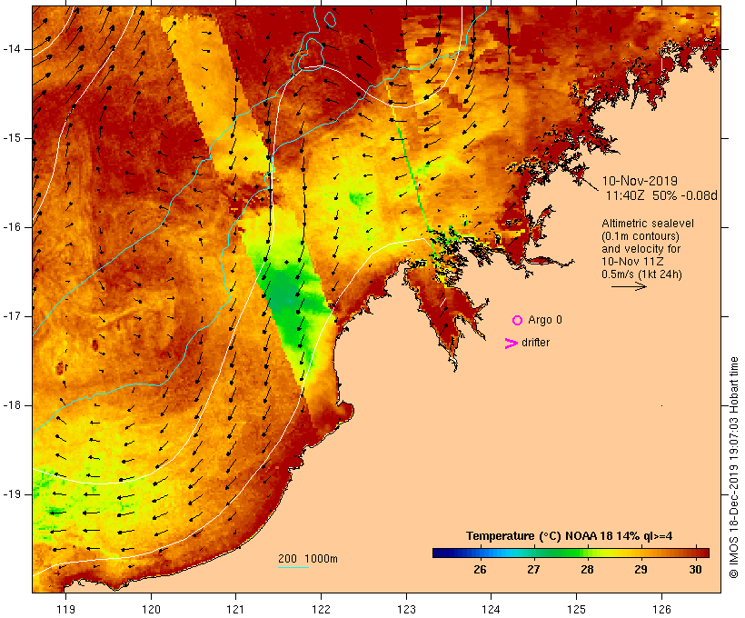Click the '27' colorbar tick label
The image size is (745, 618).
pos(533,570)
